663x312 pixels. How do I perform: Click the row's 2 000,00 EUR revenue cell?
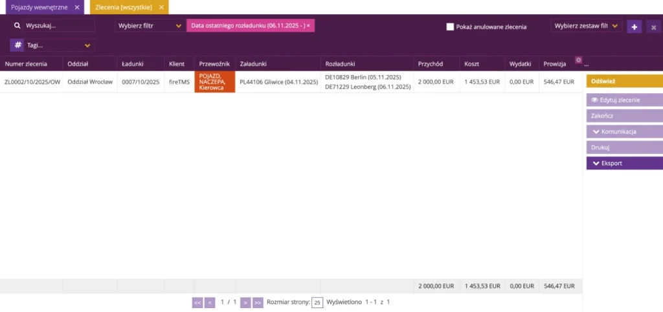pos(436,82)
